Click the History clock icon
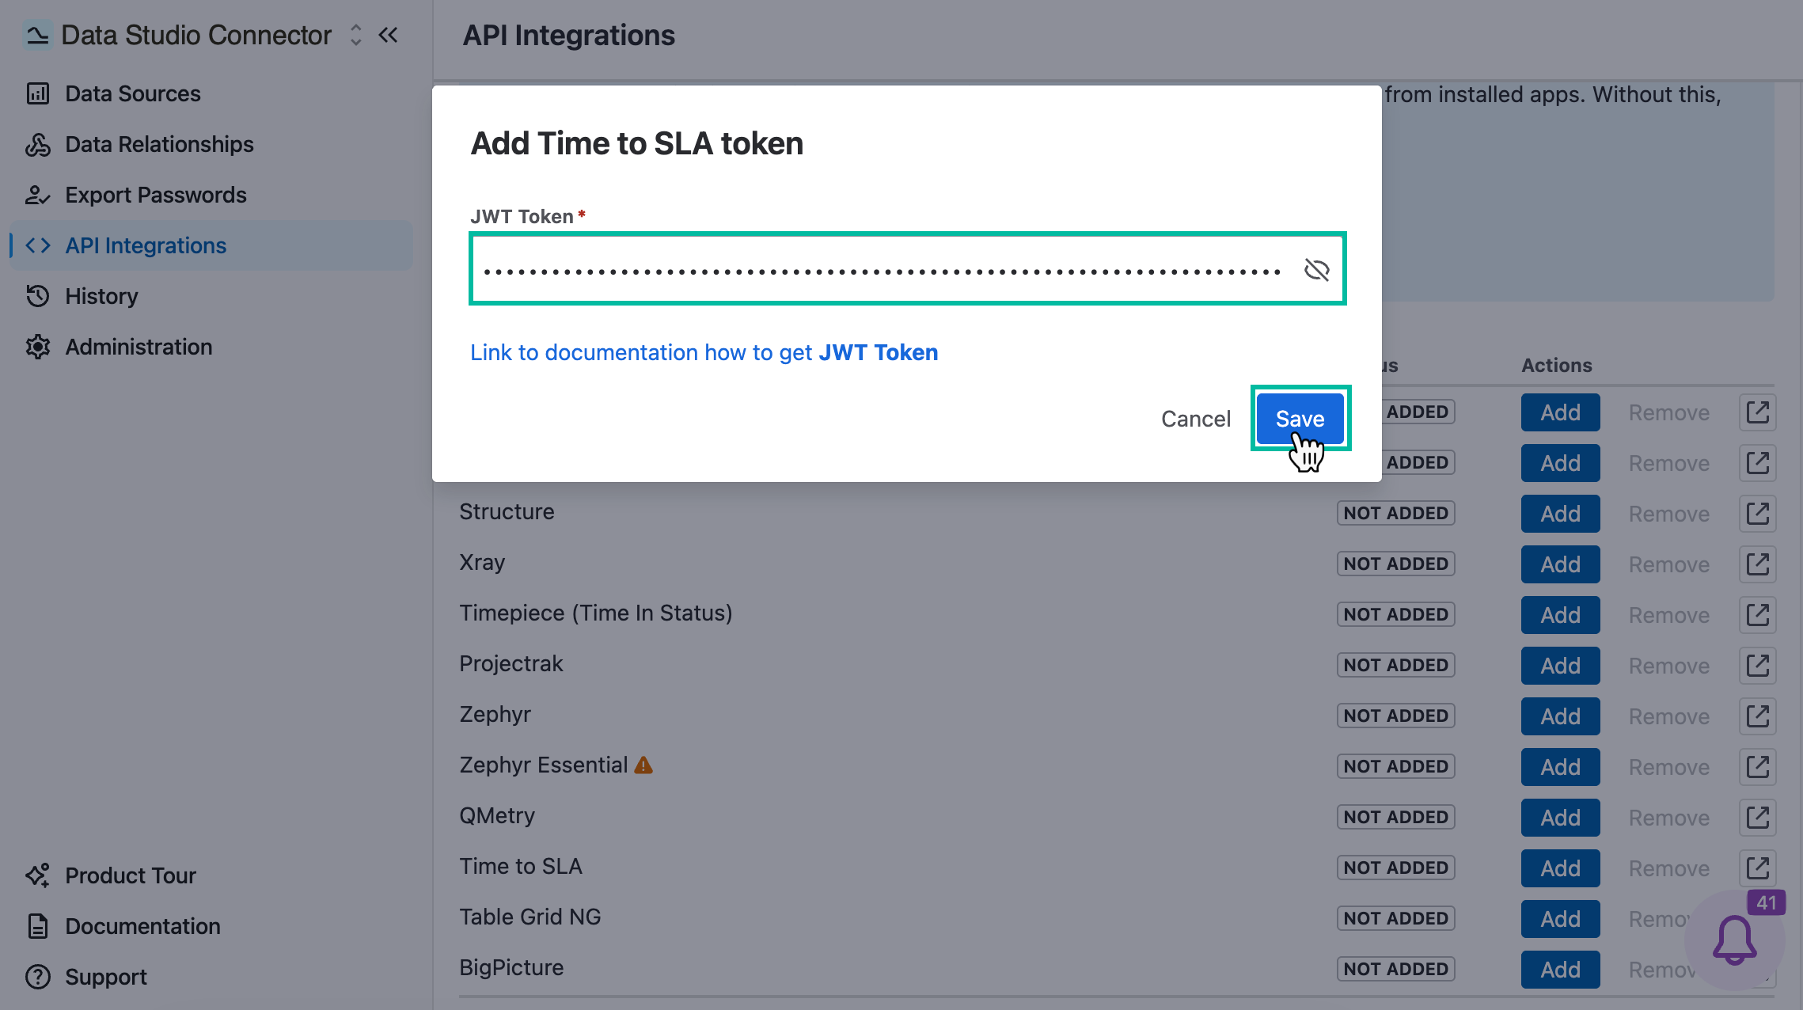The image size is (1803, 1010). [x=38, y=296]
